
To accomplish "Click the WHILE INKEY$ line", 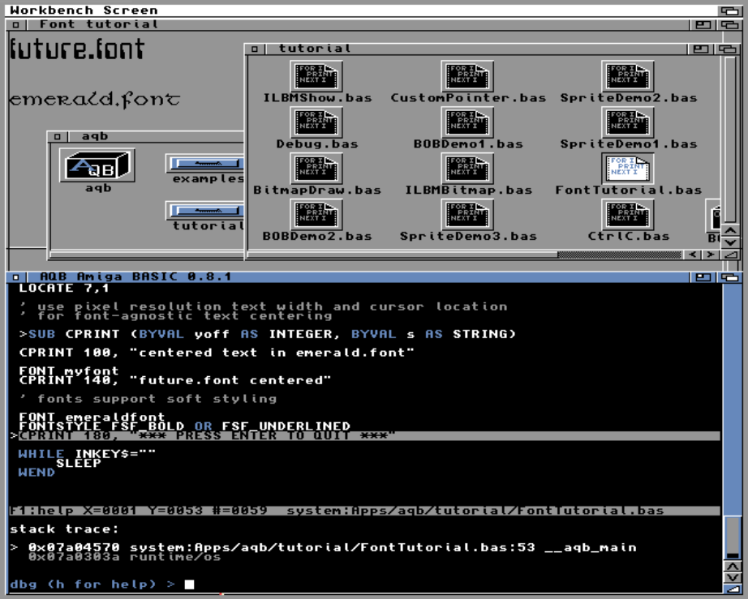I will pyautogui.click(x=87, y=454).
